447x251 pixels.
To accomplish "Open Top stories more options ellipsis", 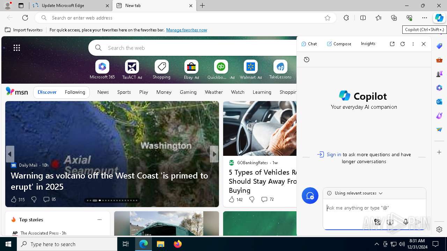I will click(100, 220).
